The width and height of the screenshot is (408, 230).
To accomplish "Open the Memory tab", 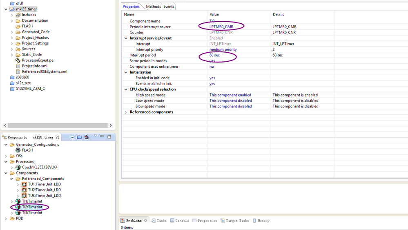I will (x=261, y=221).
